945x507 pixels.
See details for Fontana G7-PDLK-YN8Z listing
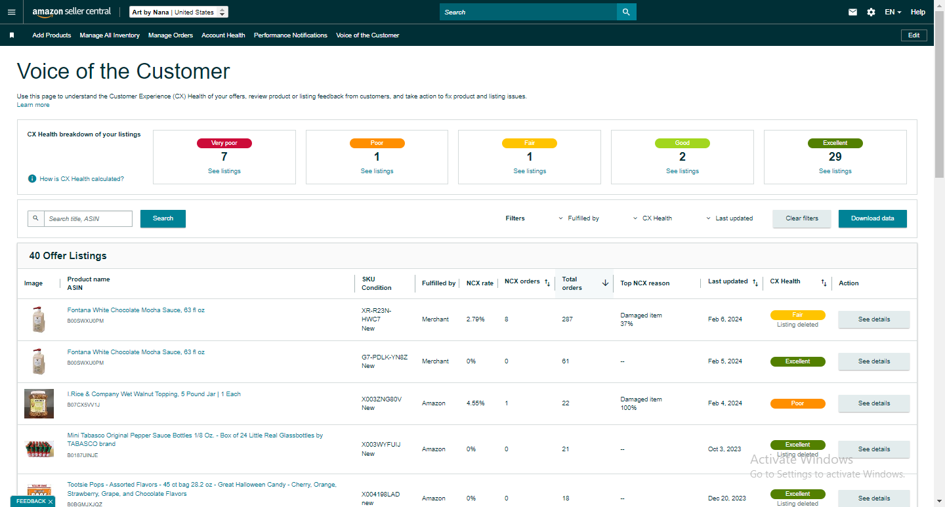point(874,361)
